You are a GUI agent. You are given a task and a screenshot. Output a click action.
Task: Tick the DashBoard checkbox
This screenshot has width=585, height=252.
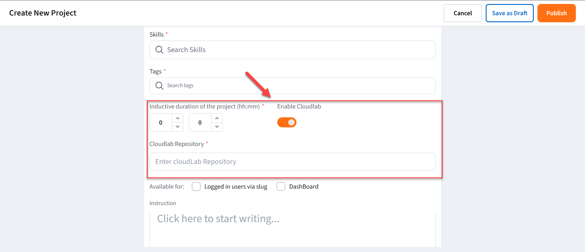pos(281,186)
